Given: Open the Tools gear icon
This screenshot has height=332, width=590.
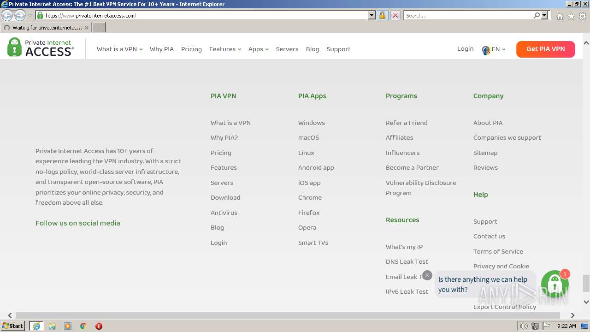Looking at the screenshot, I should pyautogui.click(x=583, y=16).
